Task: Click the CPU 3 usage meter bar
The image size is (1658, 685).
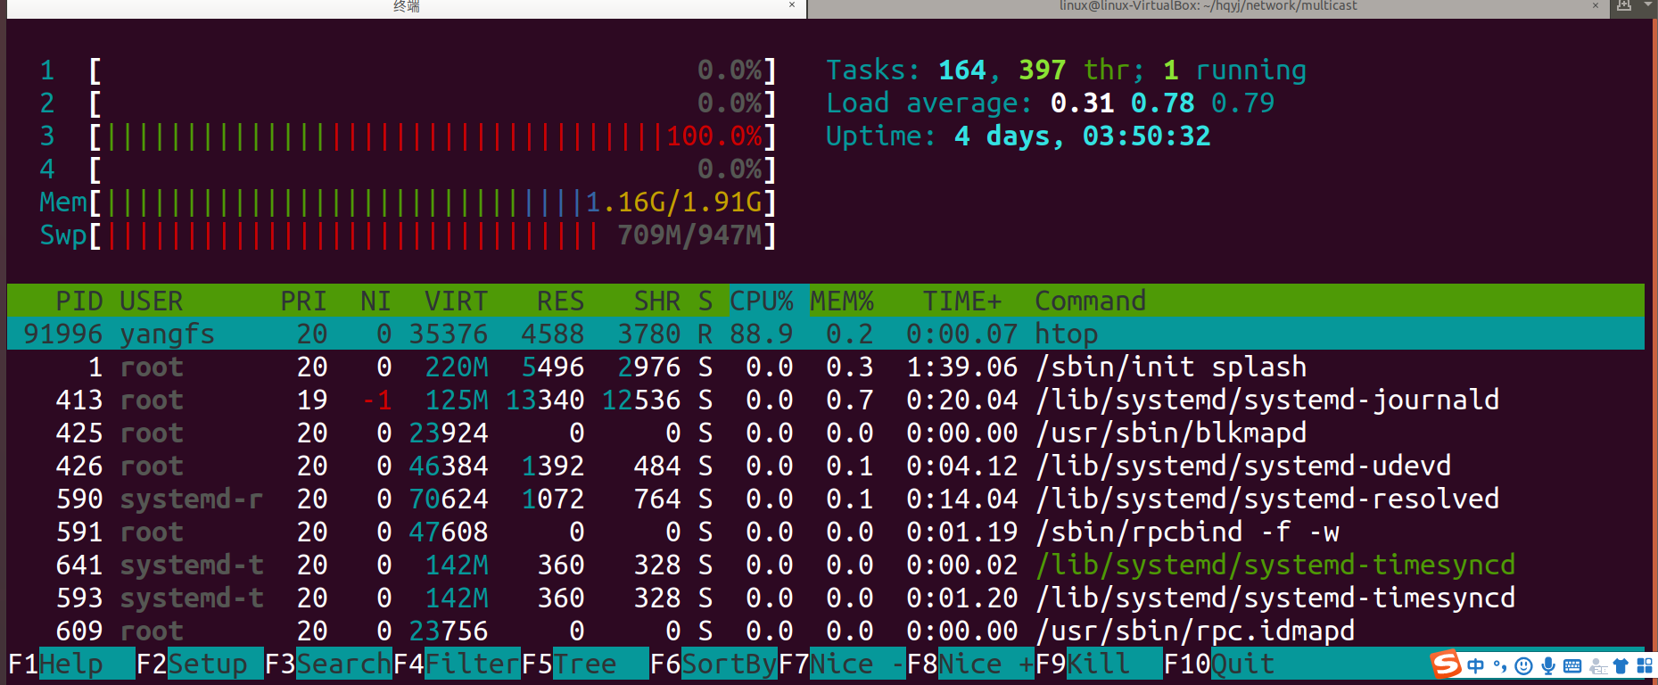Action: click(x=433, y=136)
